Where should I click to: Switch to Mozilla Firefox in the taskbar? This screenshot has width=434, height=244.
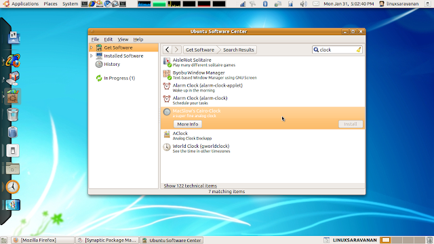(x=43, y=240)
